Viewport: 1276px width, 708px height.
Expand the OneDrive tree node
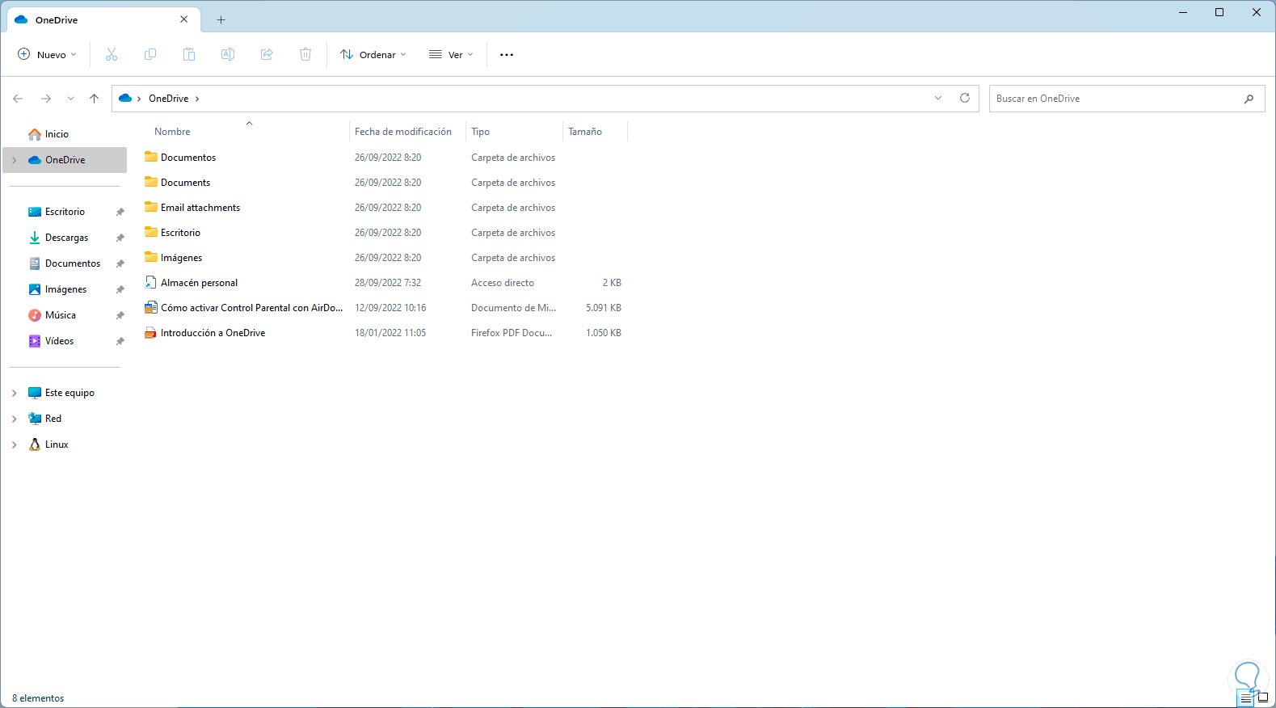coord(15,160)
